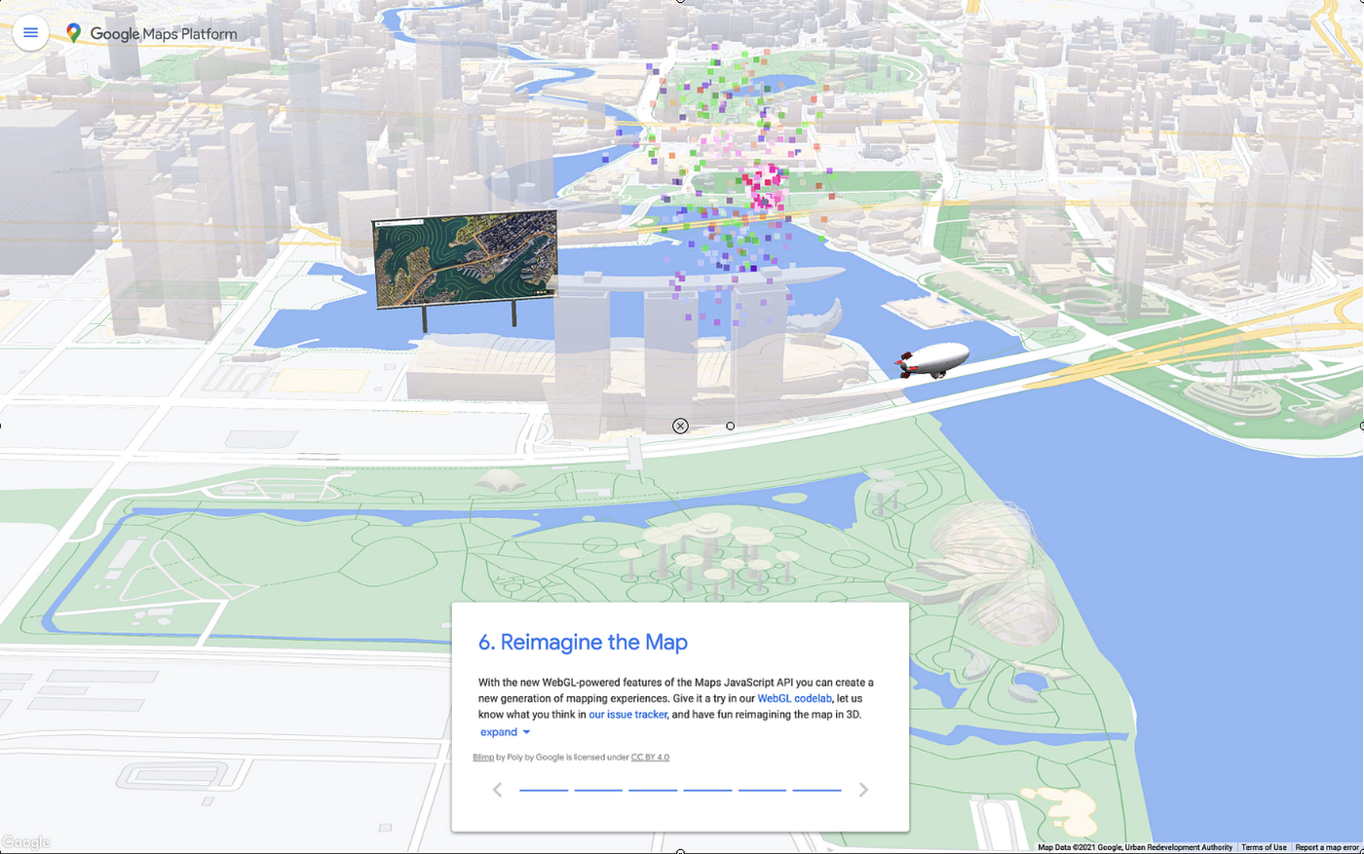Screen dimensions: 1364x854
Task: Expand the card description with "expand"
Action: (505, 732)
